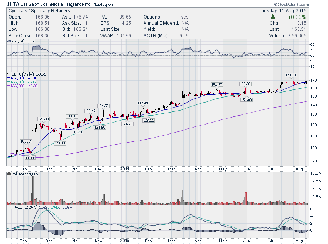
Task: Click the 151.00 price low label
Action: point(247,100)
